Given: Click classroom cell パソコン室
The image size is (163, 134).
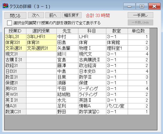Looking at the screenshot, I should click(x=117, y=106).
